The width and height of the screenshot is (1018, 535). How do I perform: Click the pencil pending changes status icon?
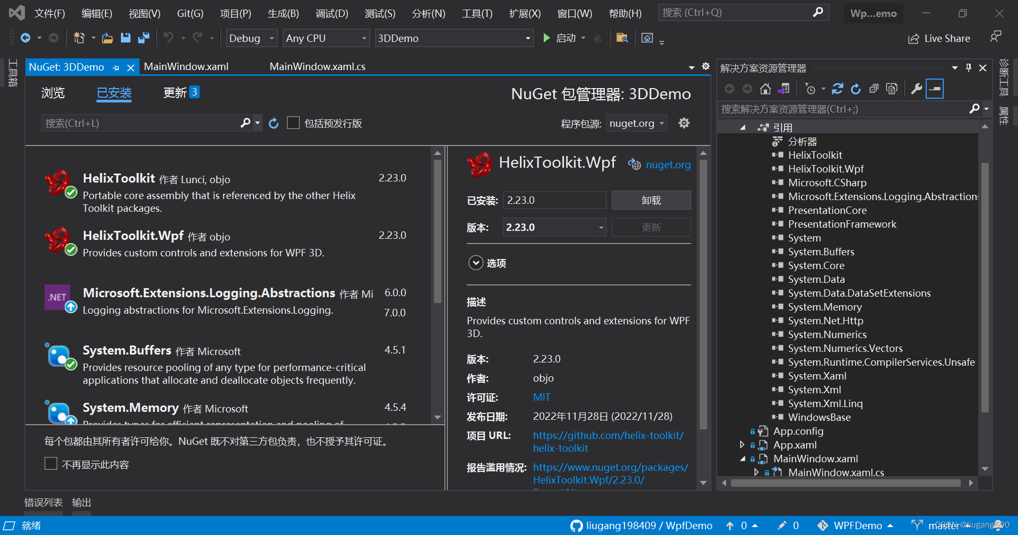[782, 525]
